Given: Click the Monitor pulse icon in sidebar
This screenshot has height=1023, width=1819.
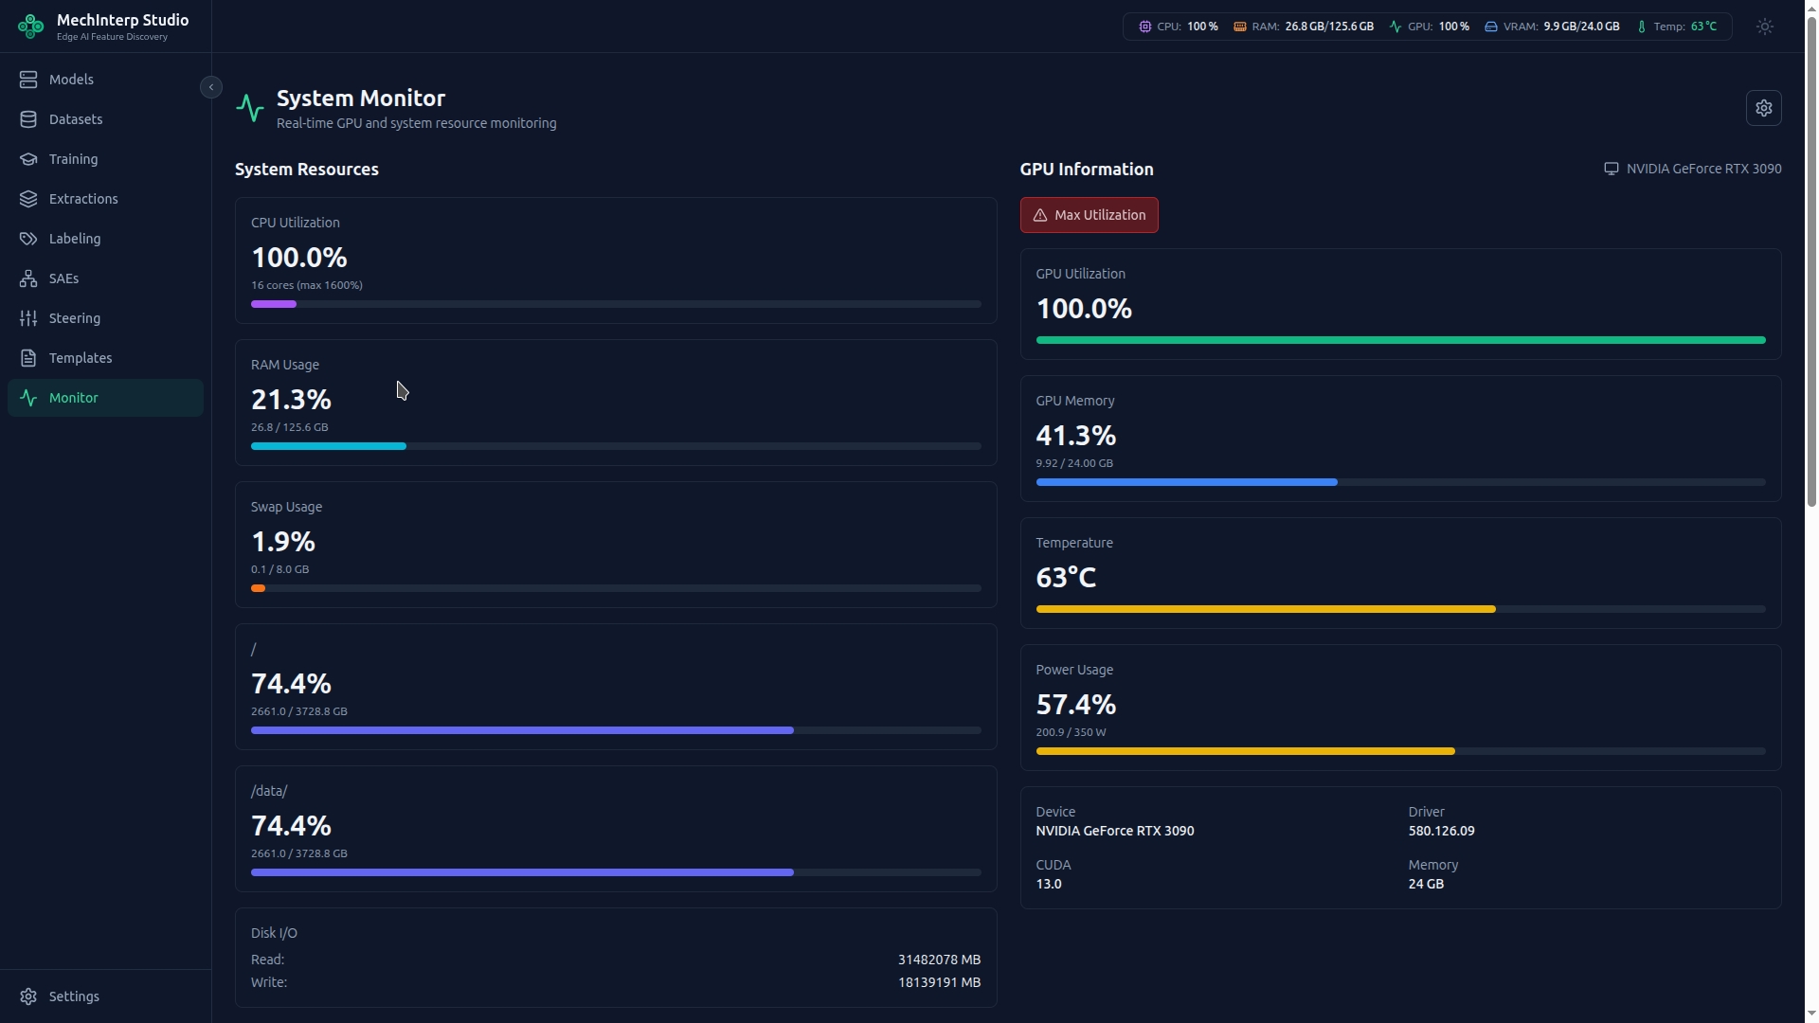Looking at the screenshot, I should (28, 398).
